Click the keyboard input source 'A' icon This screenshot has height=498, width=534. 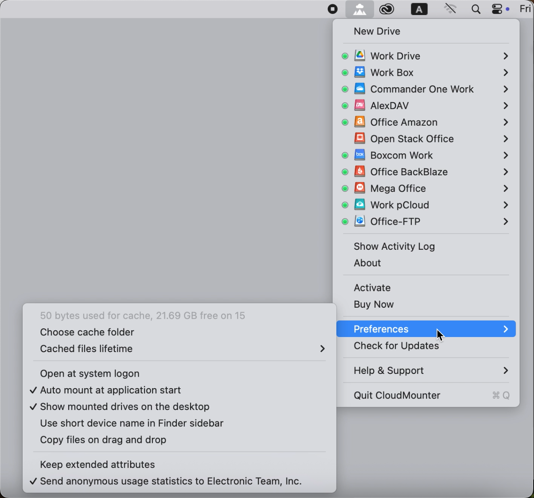click(419, 9)
